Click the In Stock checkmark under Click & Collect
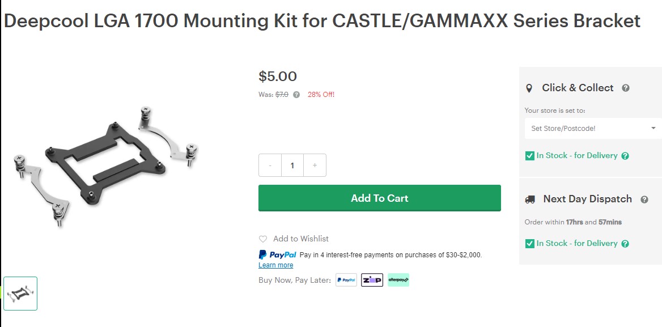662x327 pixels. pos(530,156)
